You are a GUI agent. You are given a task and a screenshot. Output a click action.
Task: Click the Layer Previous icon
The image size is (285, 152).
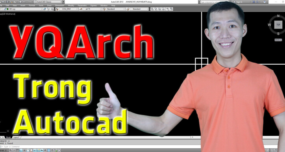(x=48, y=9)
